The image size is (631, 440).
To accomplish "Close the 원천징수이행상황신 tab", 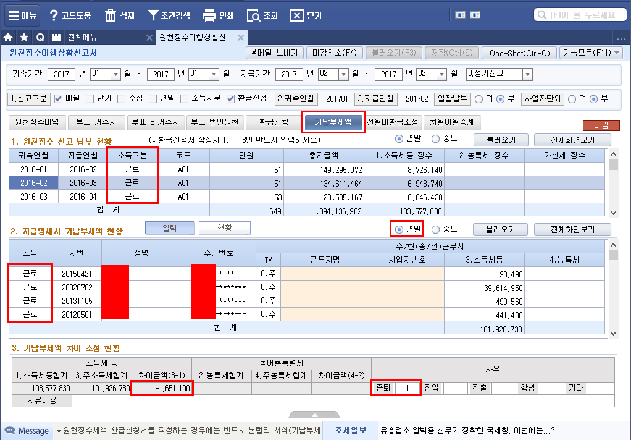I will click(241, 38).
